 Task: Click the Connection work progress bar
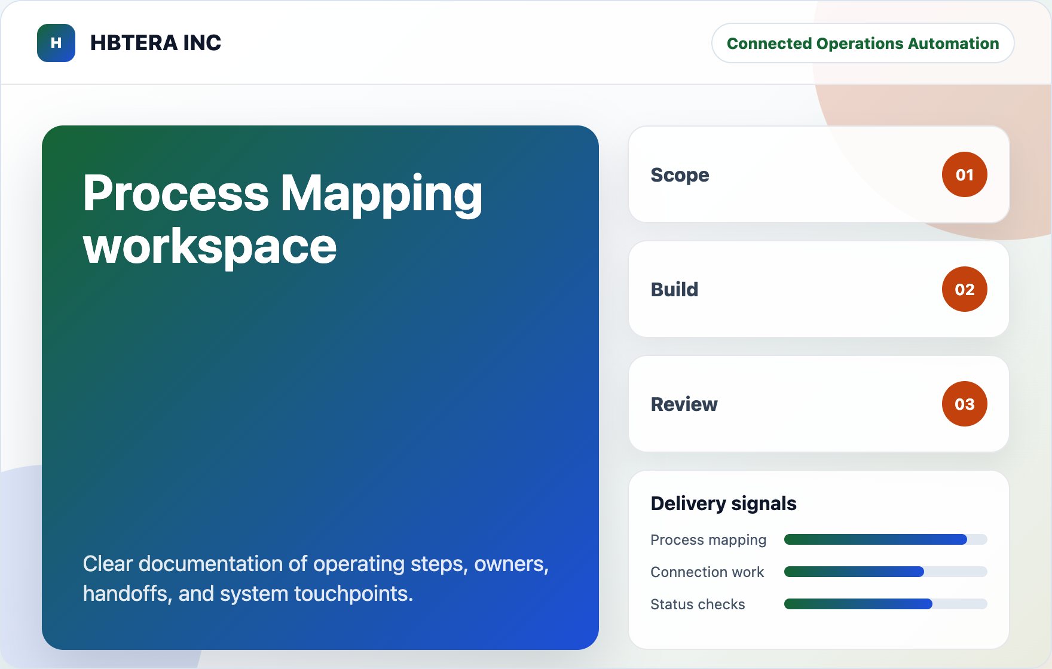tap(885, 572)
